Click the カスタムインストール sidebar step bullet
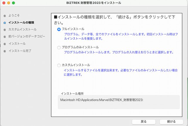The height and width of the screenshot is (126, 188). [5, 30]
